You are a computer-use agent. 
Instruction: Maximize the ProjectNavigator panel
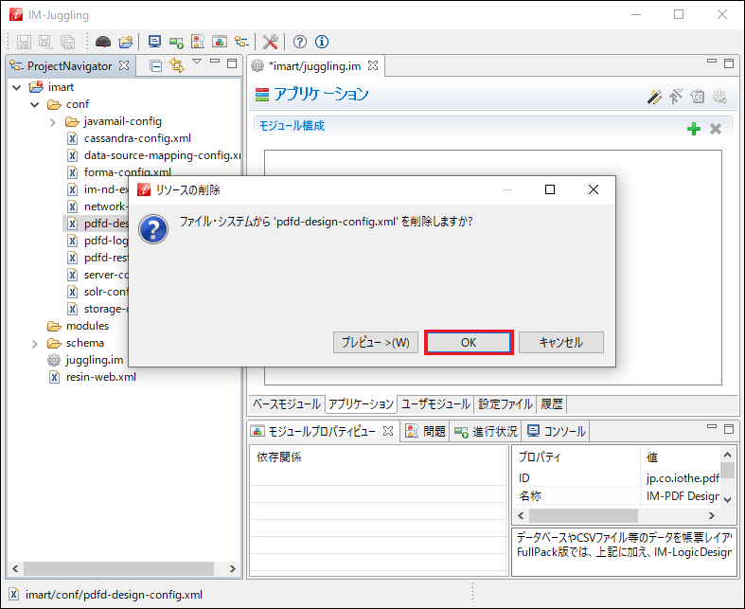tap(232, 63)
